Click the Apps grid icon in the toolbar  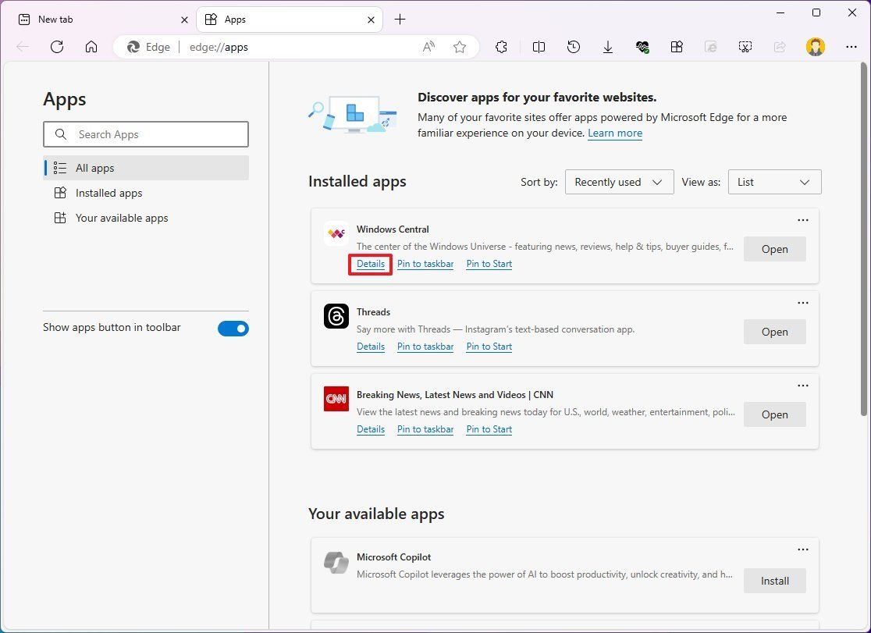(x=677, y=47)
